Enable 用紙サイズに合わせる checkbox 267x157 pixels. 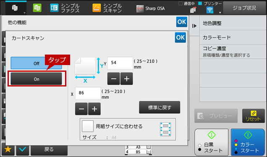(x=87, y=126)
